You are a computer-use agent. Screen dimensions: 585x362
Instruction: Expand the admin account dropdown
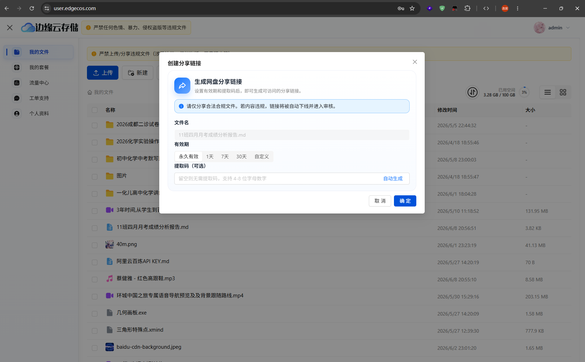click(x=552, y=28)
